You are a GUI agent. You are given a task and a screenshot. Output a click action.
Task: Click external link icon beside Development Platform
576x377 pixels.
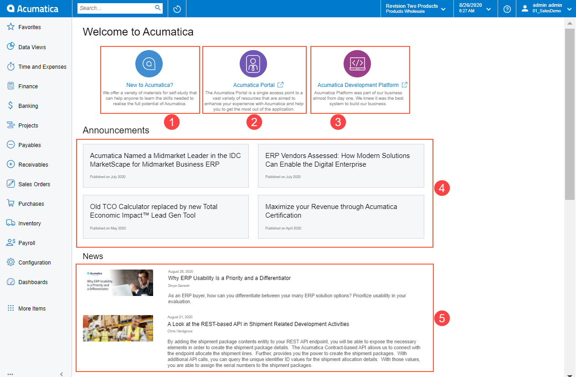405,85
